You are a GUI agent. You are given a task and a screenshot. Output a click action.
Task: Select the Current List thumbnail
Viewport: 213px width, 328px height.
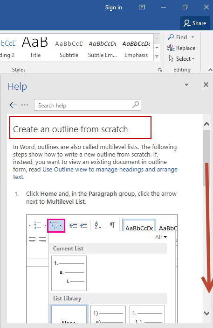click(69, 273)
